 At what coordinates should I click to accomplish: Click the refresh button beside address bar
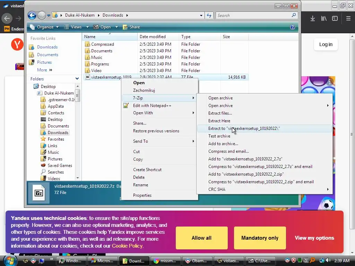(209, 15)
